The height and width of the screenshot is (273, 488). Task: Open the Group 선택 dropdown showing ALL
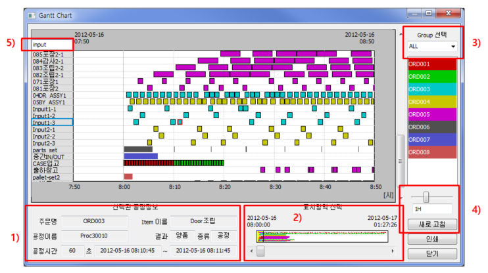point(431,47)
